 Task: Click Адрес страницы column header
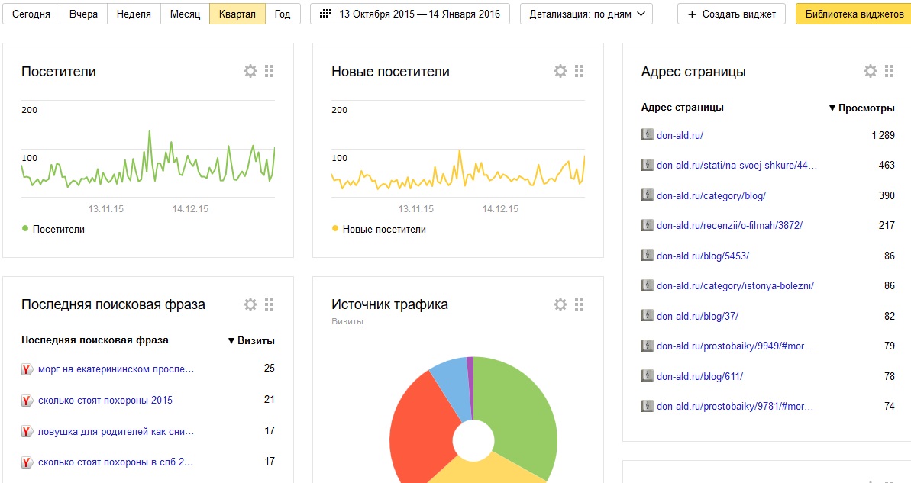click(682, 108)
